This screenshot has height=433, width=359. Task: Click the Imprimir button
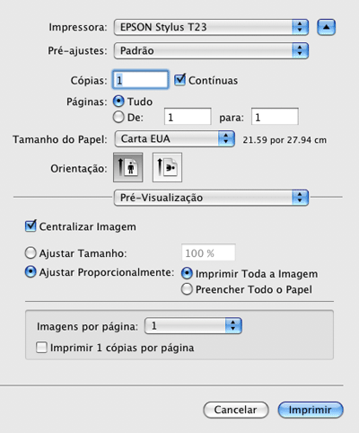[x=311, y=410]
